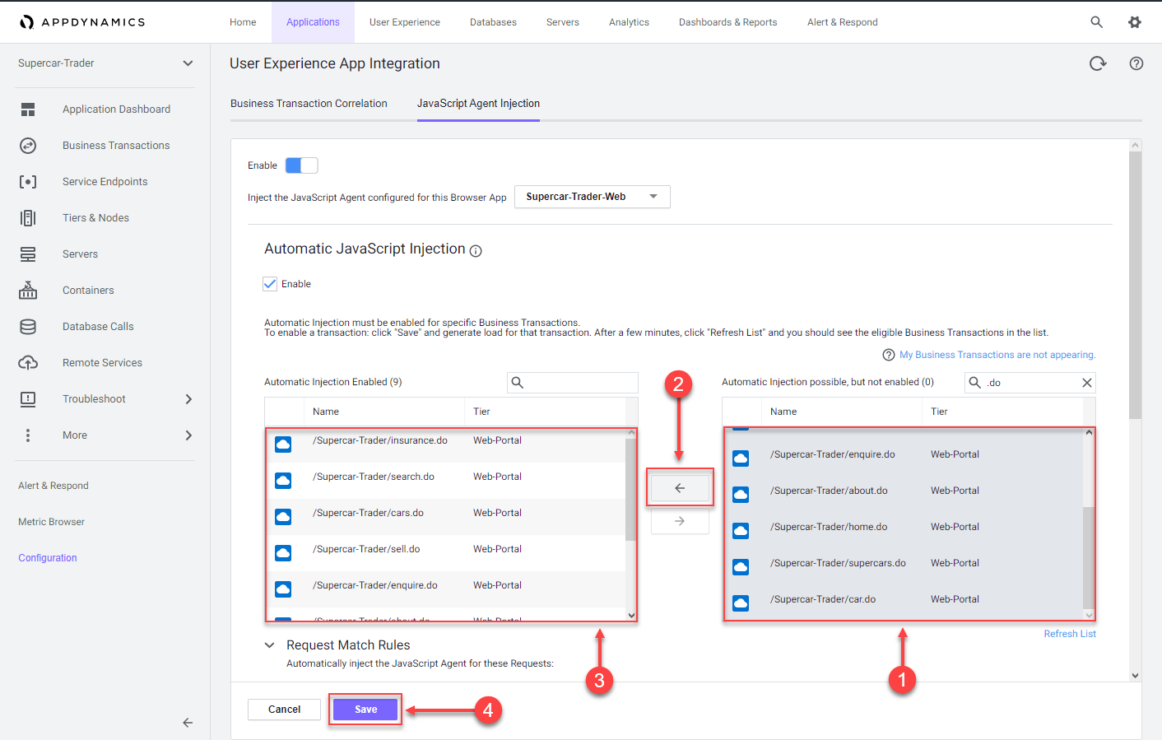Collapse the Request Match Rules section
1162x740 pixels.
(x=269, y=645)
